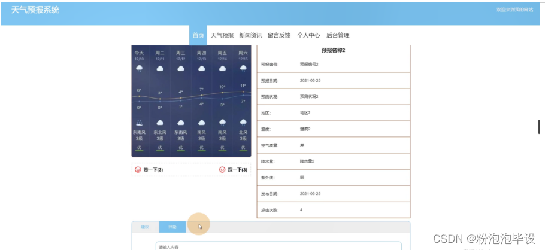Click the 2021-03-25 value in 发布日期 row
The width and height of the screenshot is (545, 250).
pyautogui.click(x=310, y=194)
